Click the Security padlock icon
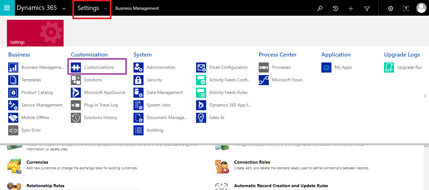 [x=138, y=80]
